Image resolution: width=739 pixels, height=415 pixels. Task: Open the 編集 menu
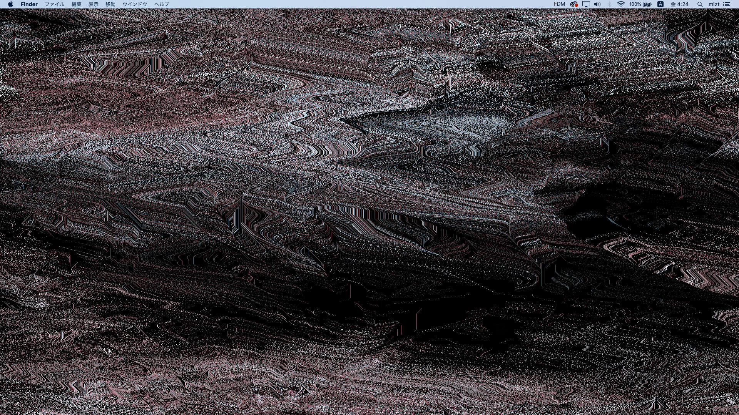click(x=77, y=4)
